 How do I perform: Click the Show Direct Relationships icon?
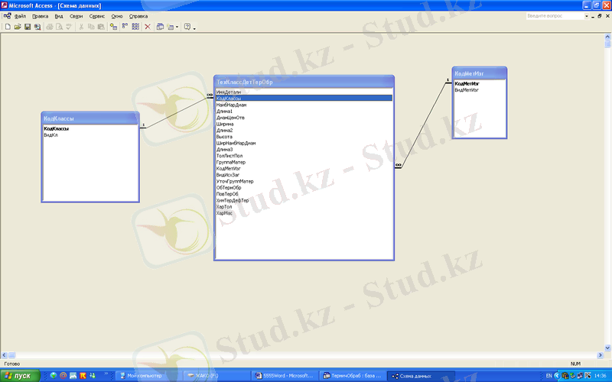125,27
